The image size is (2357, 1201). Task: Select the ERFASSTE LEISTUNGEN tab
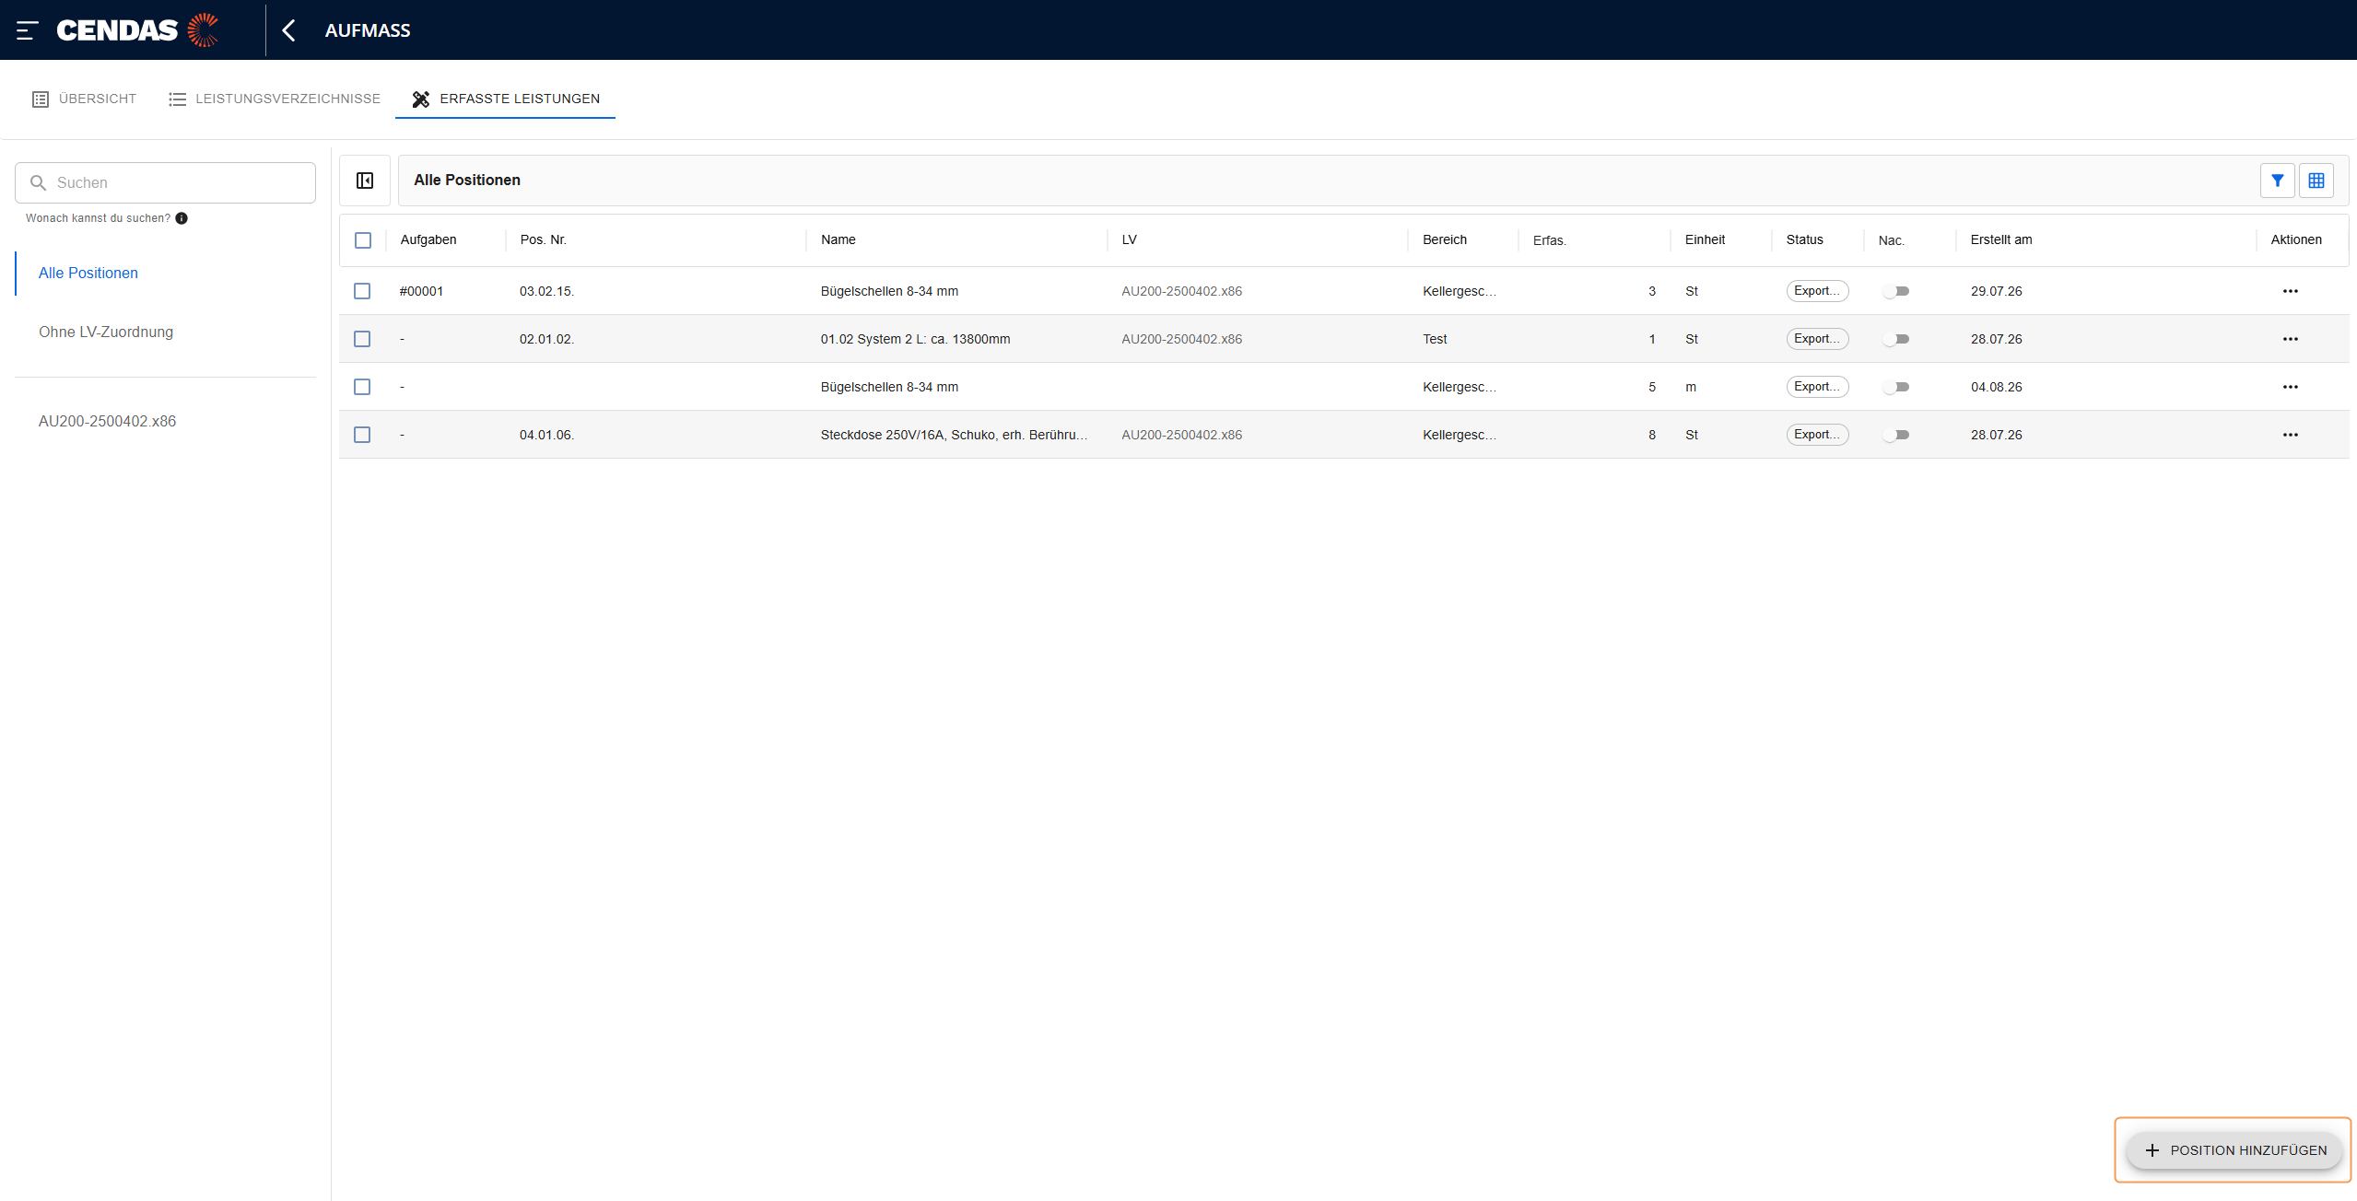[505, 99]
